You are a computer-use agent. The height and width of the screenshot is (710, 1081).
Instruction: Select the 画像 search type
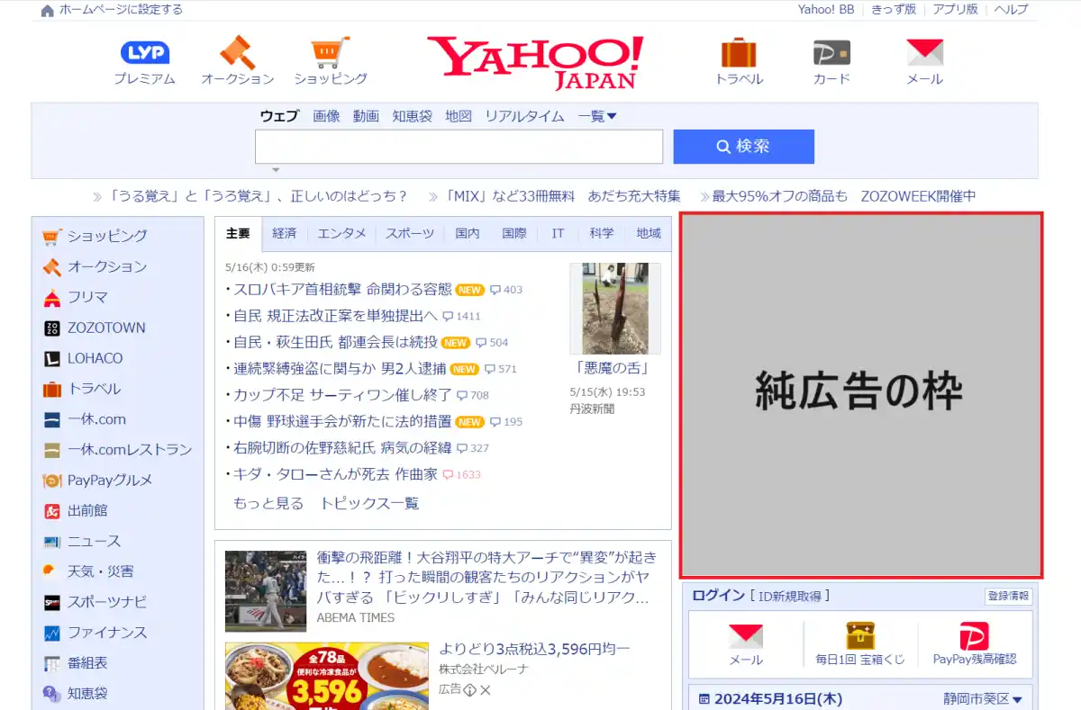click(x=326, y=116)
